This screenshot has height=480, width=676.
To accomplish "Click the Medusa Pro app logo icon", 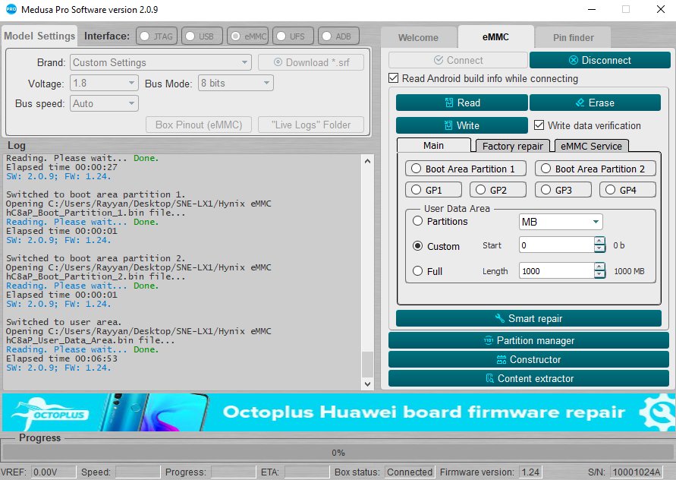I will click(x=11, y=9).
